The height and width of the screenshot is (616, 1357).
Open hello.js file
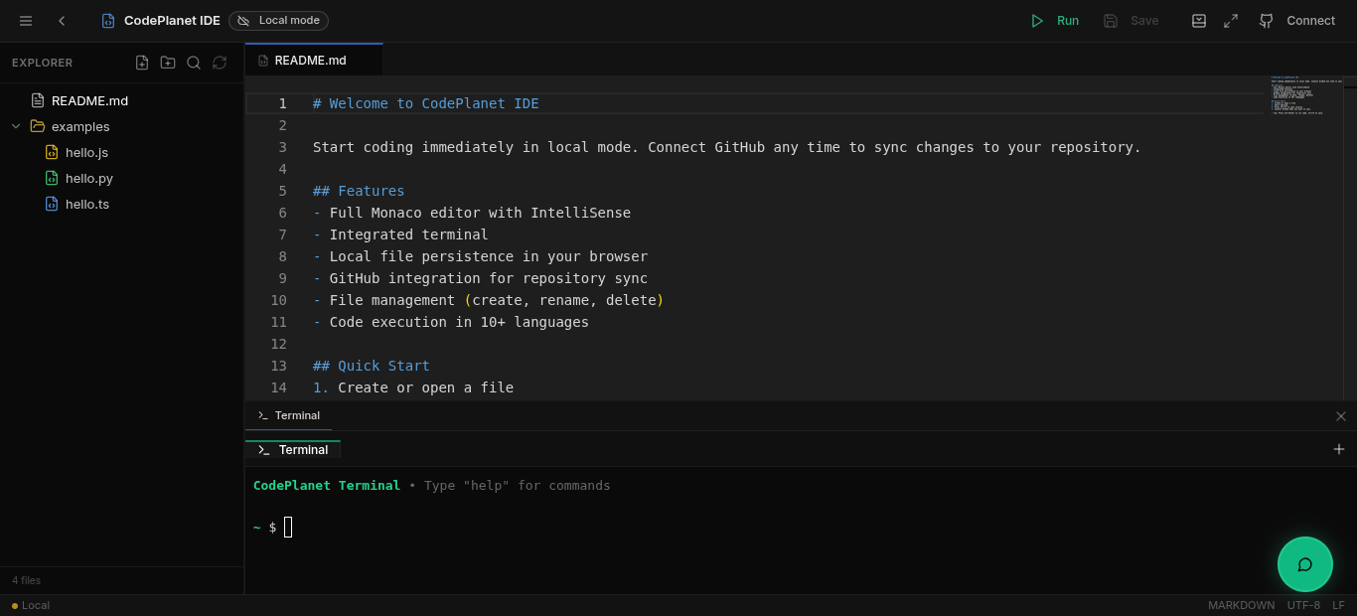tap(122, 152)
